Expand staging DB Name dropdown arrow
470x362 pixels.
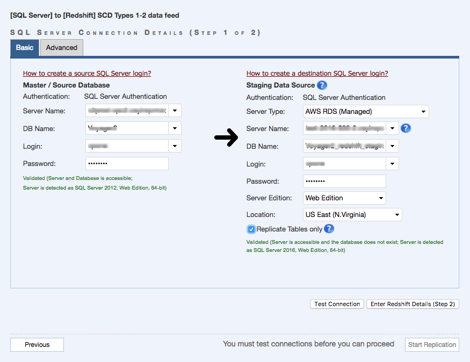(x=393, y=146)
